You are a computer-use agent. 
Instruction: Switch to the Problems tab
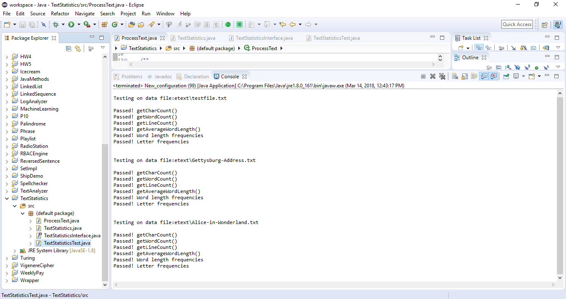point(128,77)
